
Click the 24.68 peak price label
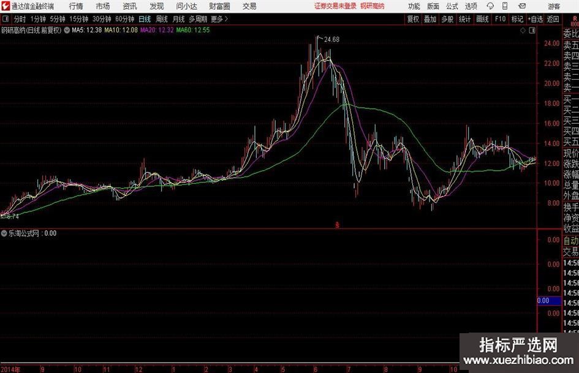coord(331,39)
